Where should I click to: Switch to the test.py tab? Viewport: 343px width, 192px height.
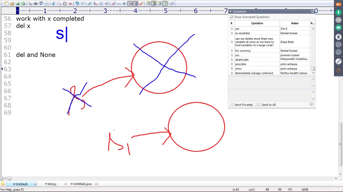pyautogui.click(x=52, y=184)
